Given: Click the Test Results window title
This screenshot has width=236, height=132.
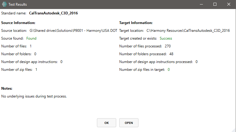Looking at the screenshot, I should (x=17, y=4).
